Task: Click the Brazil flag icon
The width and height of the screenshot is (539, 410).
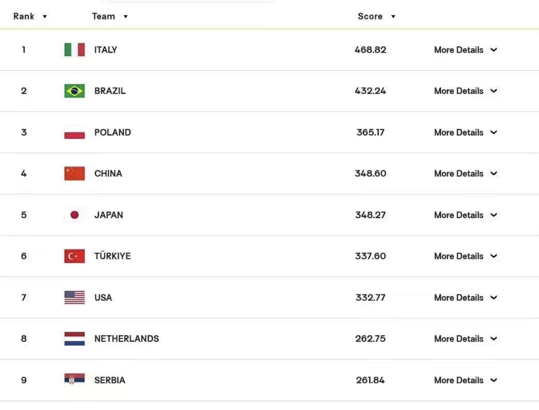Action: click(x=74, y=91)
